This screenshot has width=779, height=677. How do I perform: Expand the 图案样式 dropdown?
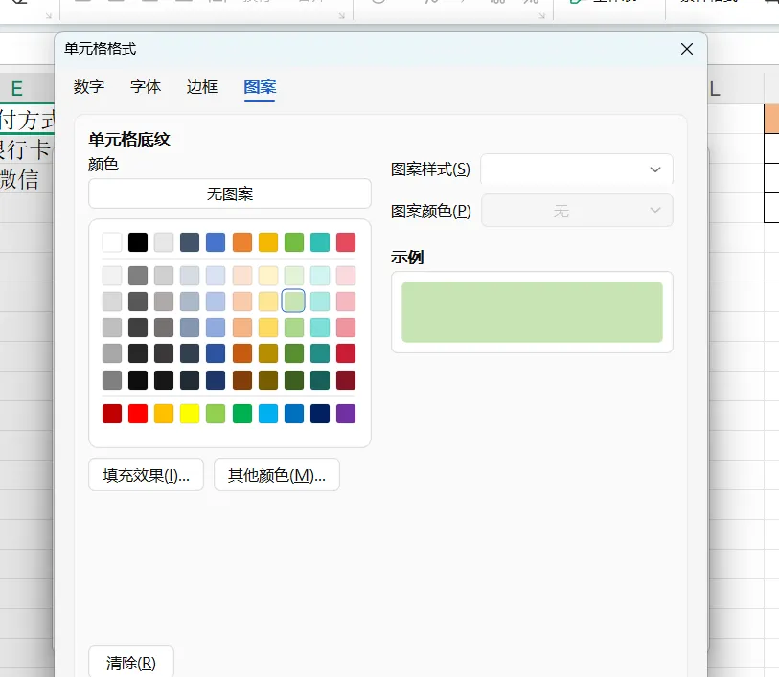point(576,169)
